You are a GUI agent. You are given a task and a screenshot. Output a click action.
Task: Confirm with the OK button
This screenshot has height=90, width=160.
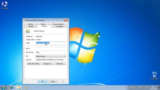point(43,81)
